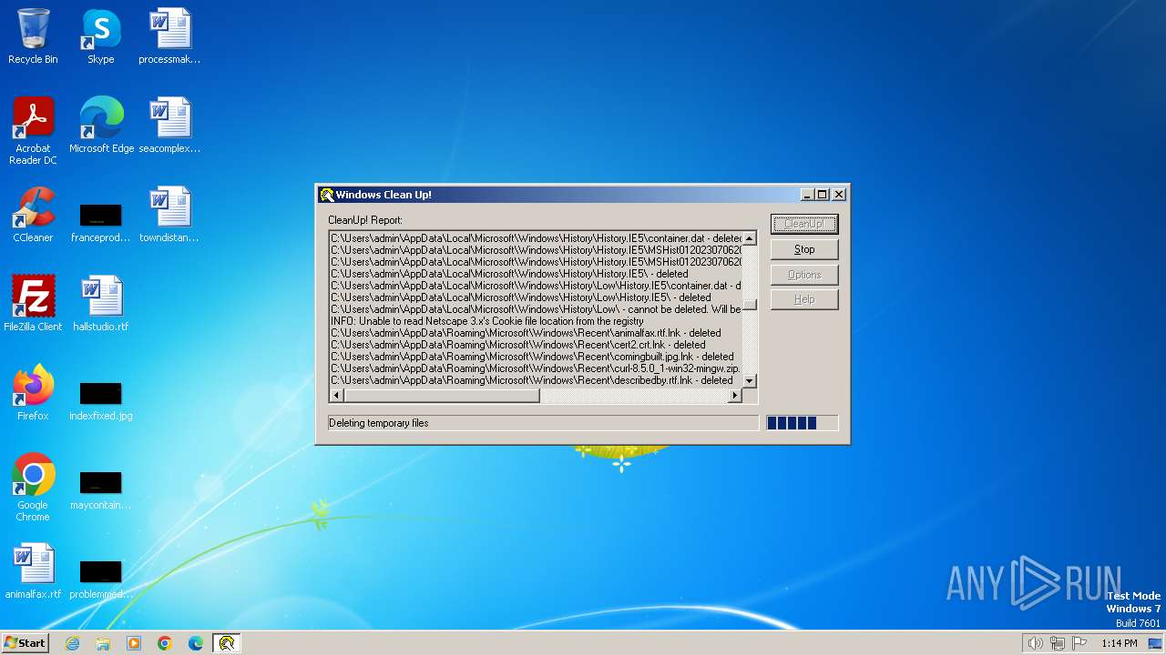
Task: Click the report scroll-left arrow
Action: (x=336, y=396)
